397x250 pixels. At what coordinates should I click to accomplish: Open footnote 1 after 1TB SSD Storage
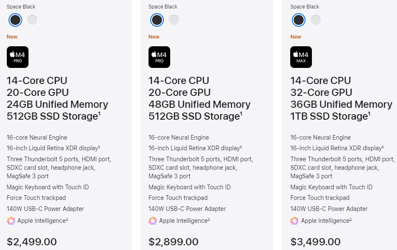(x=369, y=113)
